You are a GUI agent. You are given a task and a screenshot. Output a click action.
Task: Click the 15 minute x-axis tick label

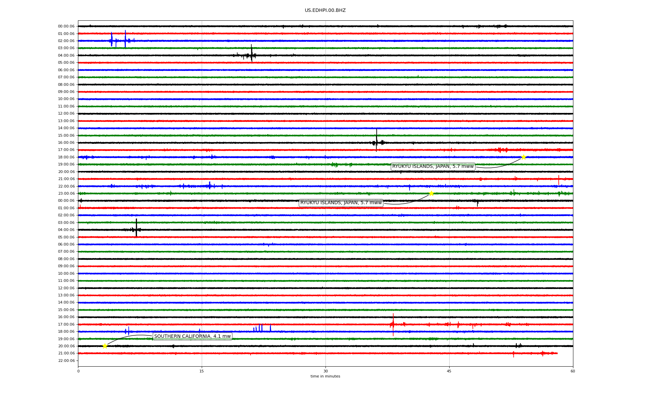[x=202, y=371]
